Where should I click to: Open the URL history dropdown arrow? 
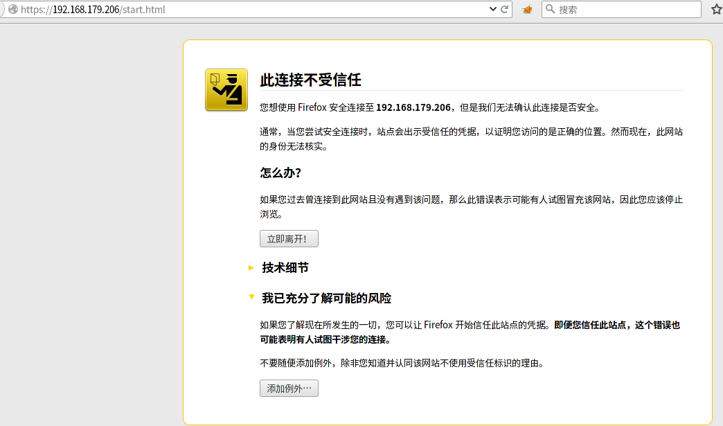492,9
